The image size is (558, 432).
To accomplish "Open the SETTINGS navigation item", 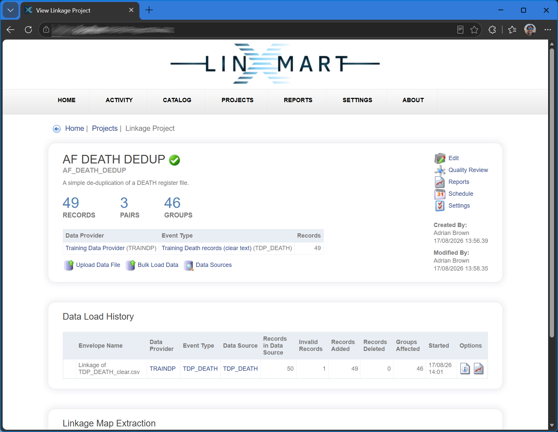I will pos(357,100).
